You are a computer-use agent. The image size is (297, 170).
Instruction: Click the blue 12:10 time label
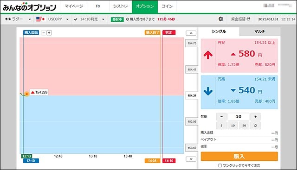point(31,161)
